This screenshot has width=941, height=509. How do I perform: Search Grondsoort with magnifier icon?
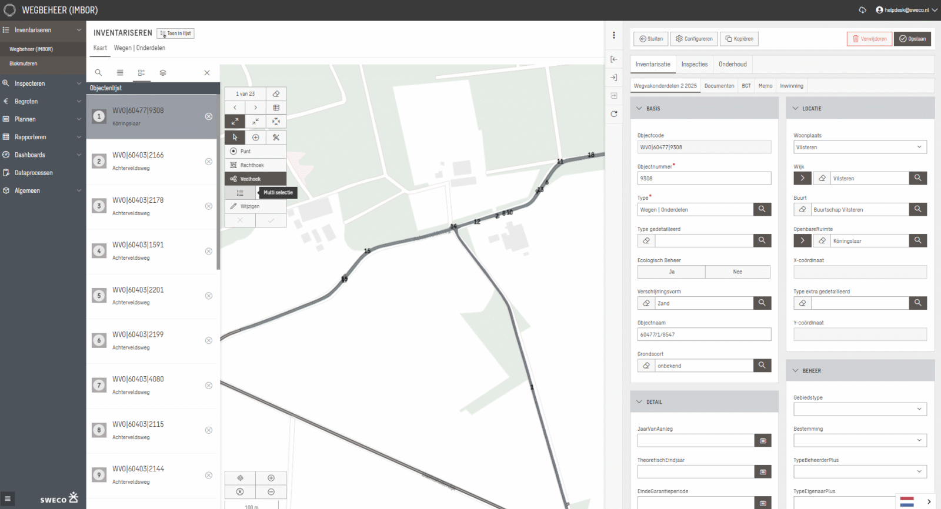pyautogui.click(x=762, y=366)
